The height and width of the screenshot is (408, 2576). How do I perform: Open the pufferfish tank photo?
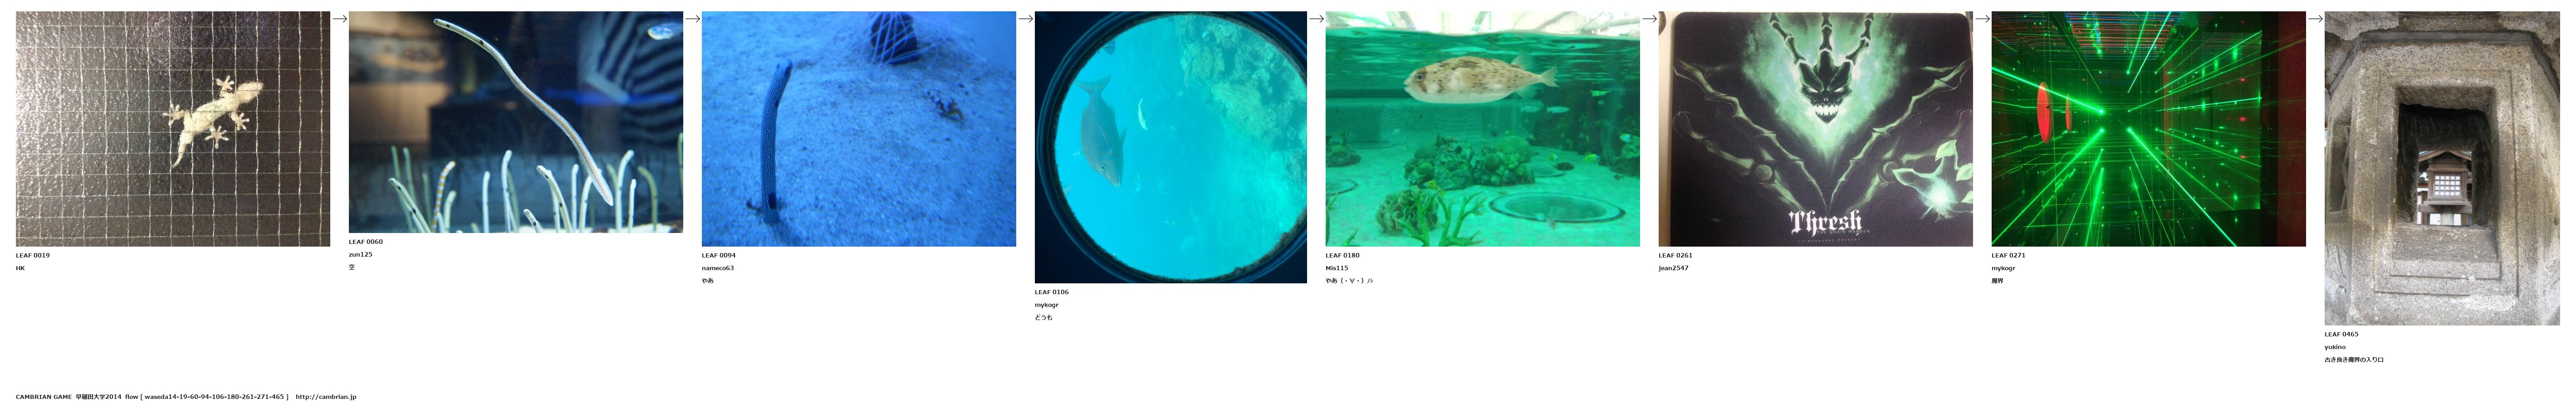1483,129
